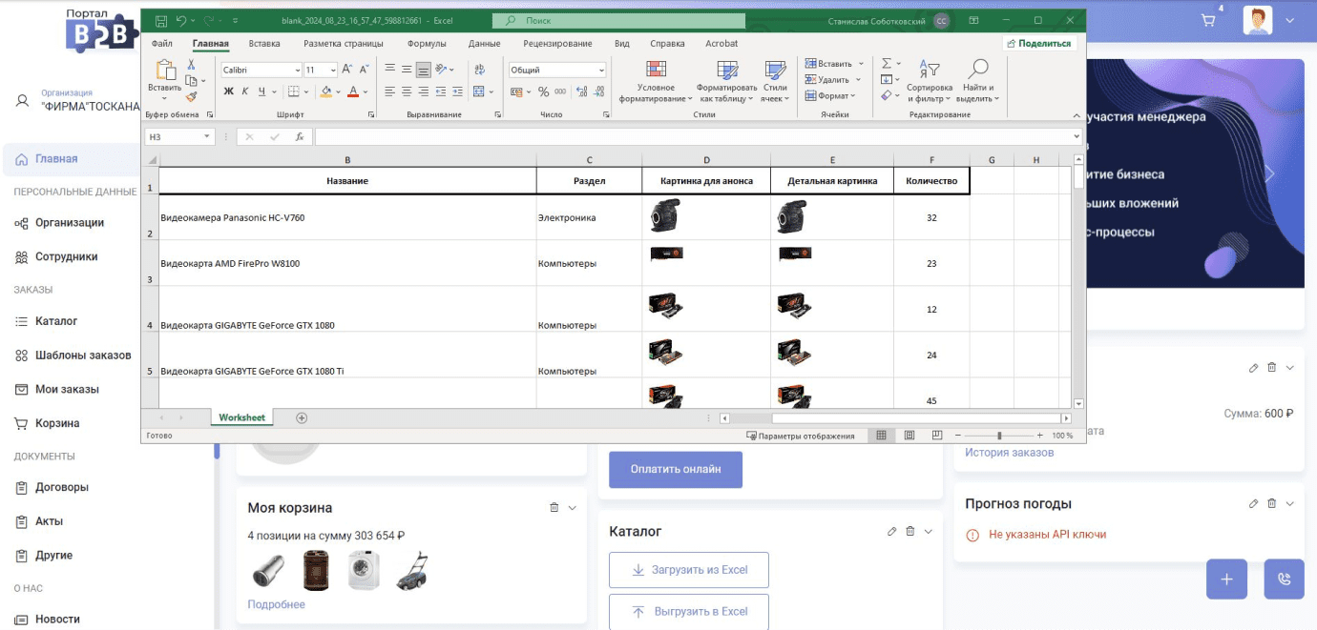
Task: Click the insert function fx icon
Action: 300,137
